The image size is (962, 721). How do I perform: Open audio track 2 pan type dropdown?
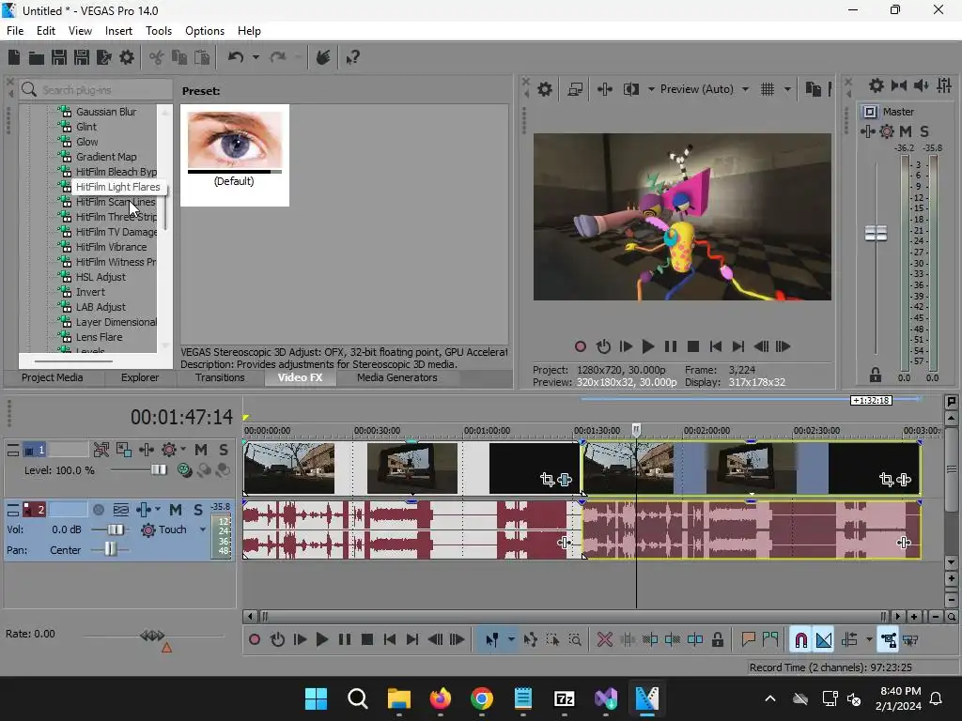click(158, 510)
